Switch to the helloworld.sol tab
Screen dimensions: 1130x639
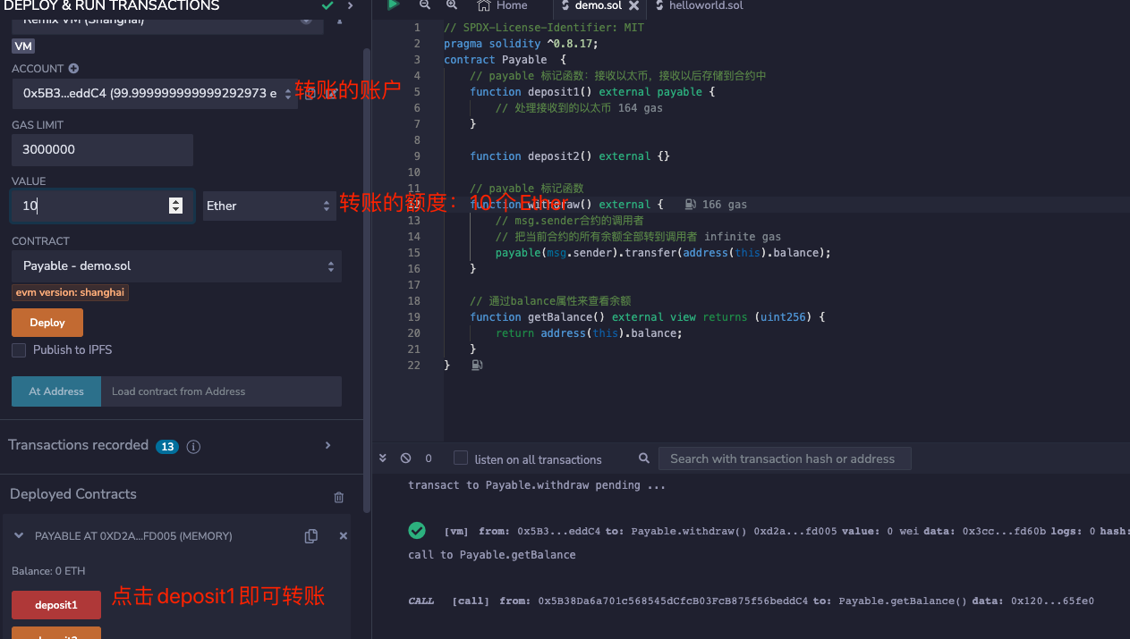click(698, 5)
